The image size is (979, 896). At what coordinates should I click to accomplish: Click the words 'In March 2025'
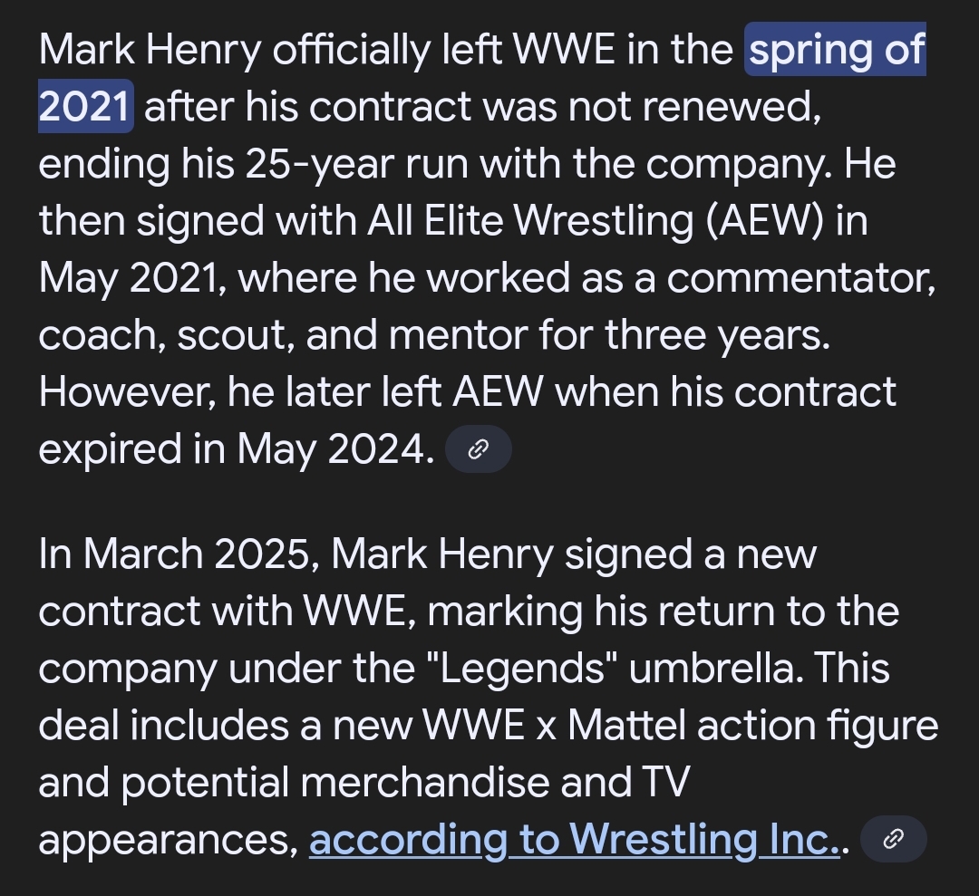[x=175, y=554]
